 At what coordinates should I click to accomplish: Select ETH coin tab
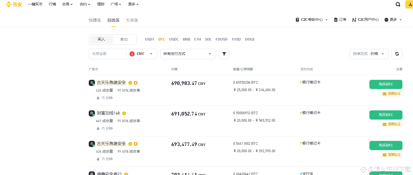point(198,40)
